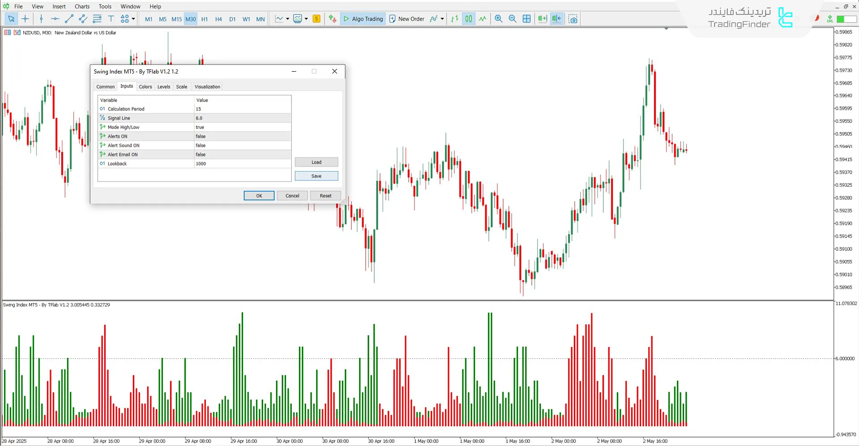
Task: Toggle Algo Trading on
Action: pos(363,19)
